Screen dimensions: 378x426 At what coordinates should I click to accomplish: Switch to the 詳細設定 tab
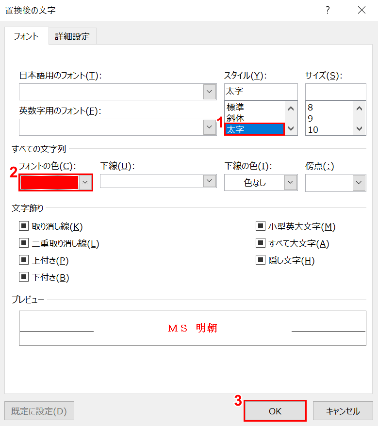click(72, 36)
